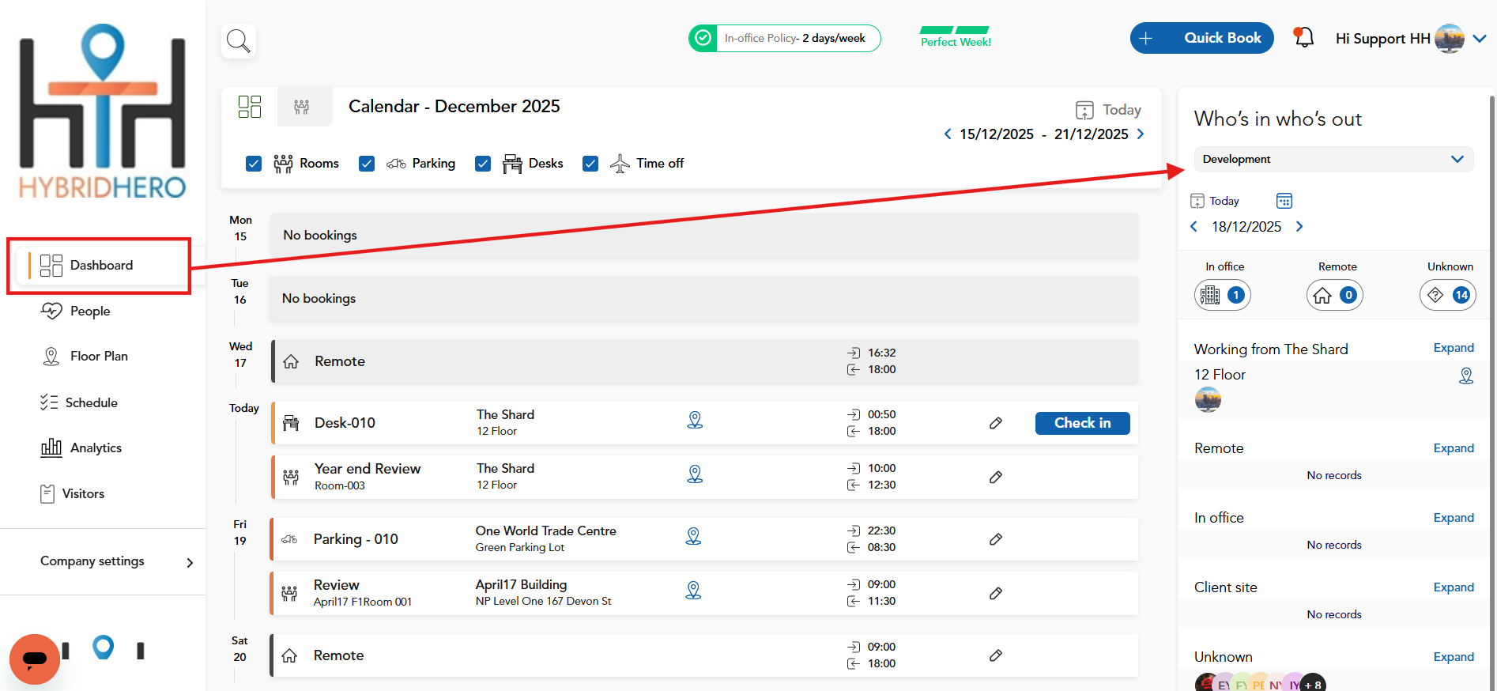Click the Perfect Week badge
This screenshot has width=1497, height=691.
point(956,37)
